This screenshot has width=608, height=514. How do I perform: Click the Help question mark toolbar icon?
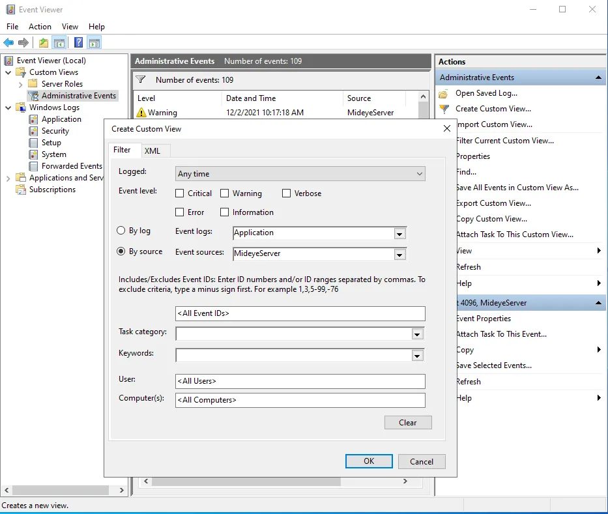[78, 42]
